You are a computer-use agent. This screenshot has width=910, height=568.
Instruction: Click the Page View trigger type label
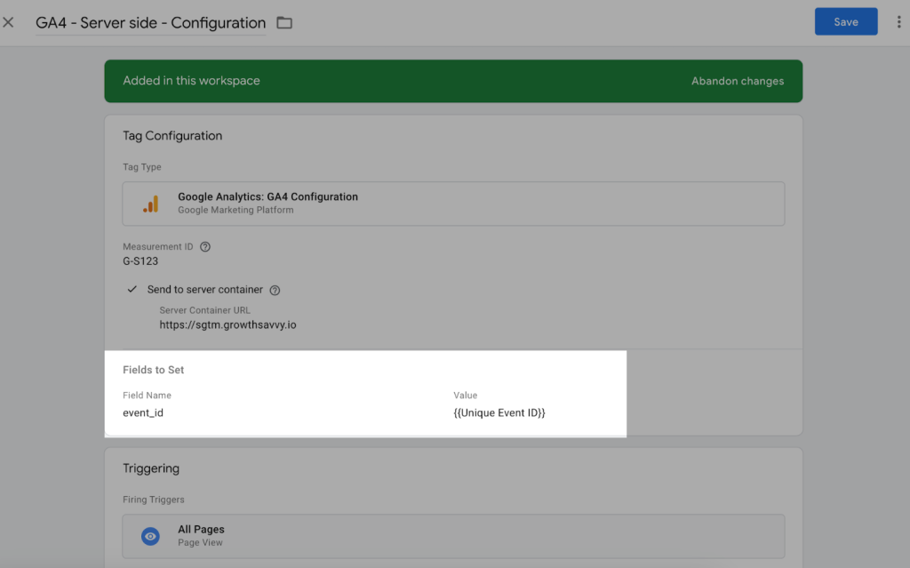(200, 542)
